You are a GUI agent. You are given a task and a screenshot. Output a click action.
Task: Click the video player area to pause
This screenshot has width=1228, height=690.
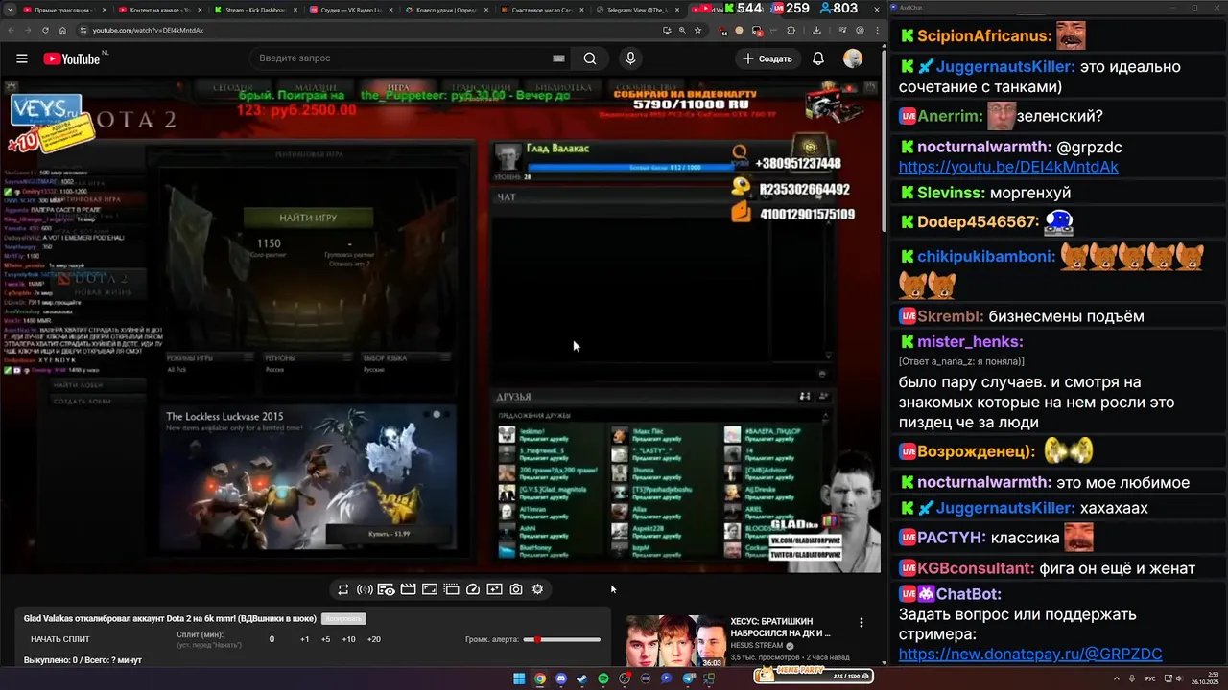pos(441,326)
